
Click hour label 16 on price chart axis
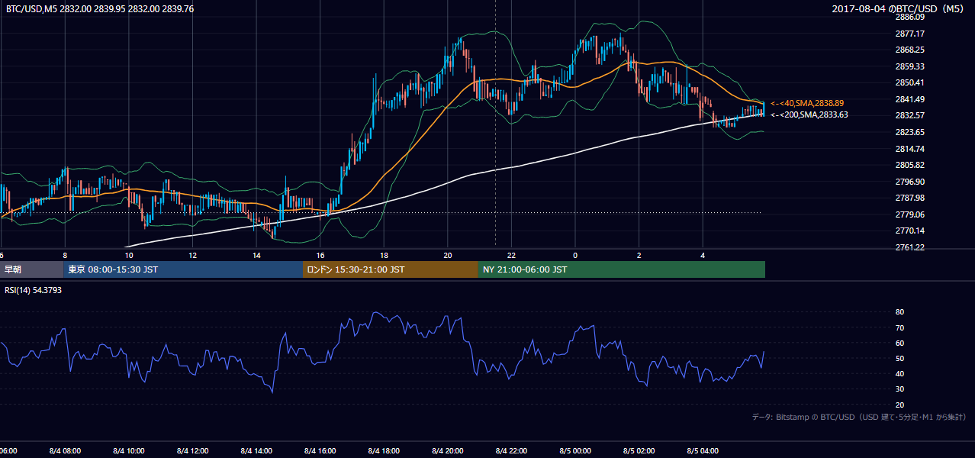[x=320, y=255]
